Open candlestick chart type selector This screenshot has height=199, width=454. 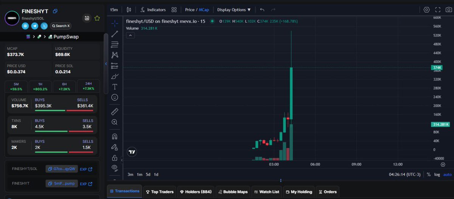coord(129,10)
